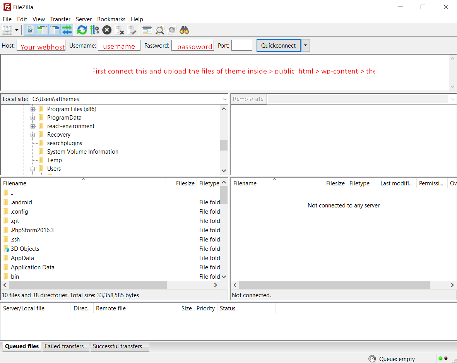Click the Quickconnect button

pos(278,46)
